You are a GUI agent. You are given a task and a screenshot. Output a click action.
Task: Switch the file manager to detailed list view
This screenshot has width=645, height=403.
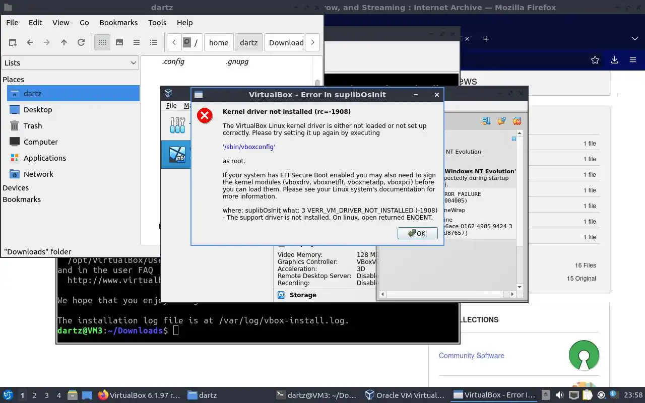pos(154,43)
